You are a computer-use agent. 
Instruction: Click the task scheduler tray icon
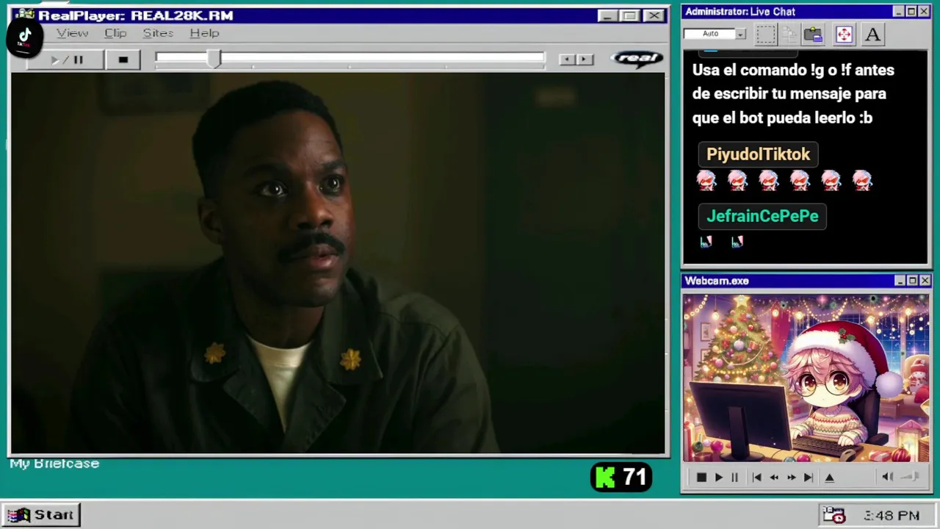[x=834, y=515]
